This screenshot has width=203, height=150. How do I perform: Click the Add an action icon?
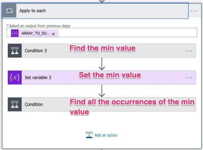pos(89,135)
